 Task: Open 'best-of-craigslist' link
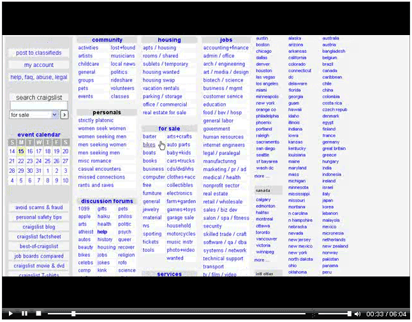tap(39, 246)
